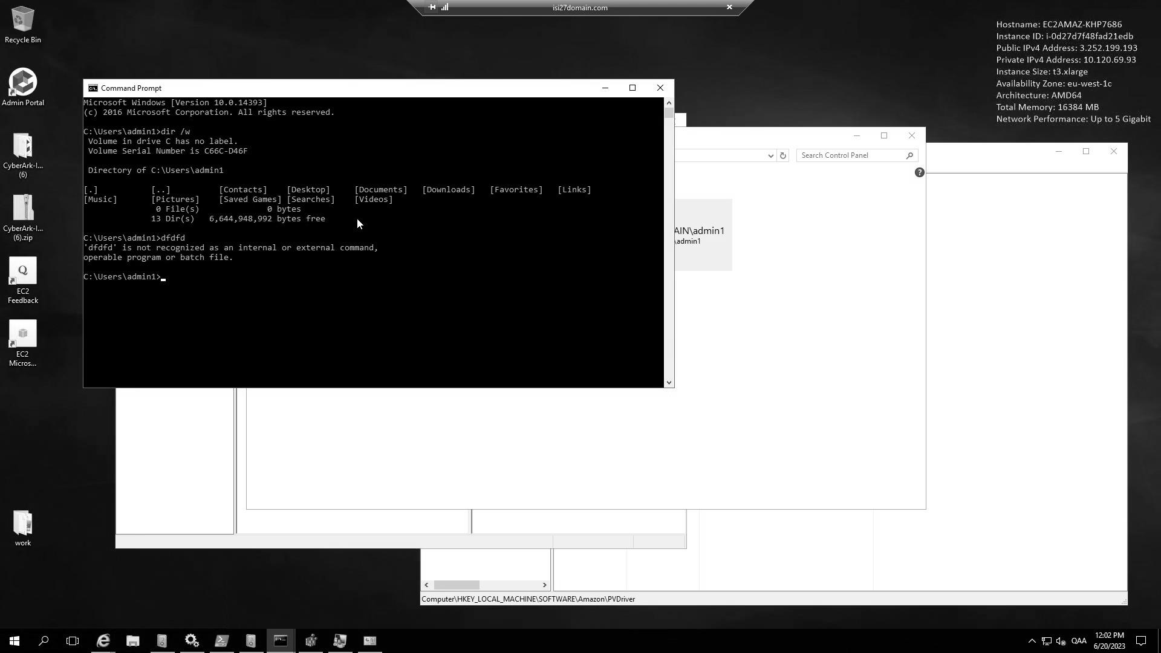Switch to Registry Editor taskbar icon
This screenshot has height=653, width=1161.
pos(311,641)
